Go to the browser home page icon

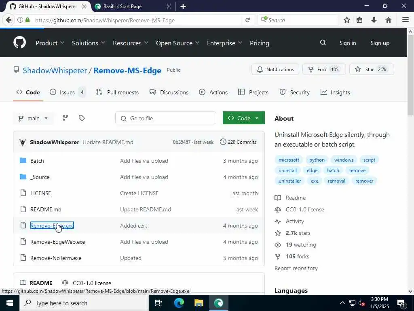[389, 20]
